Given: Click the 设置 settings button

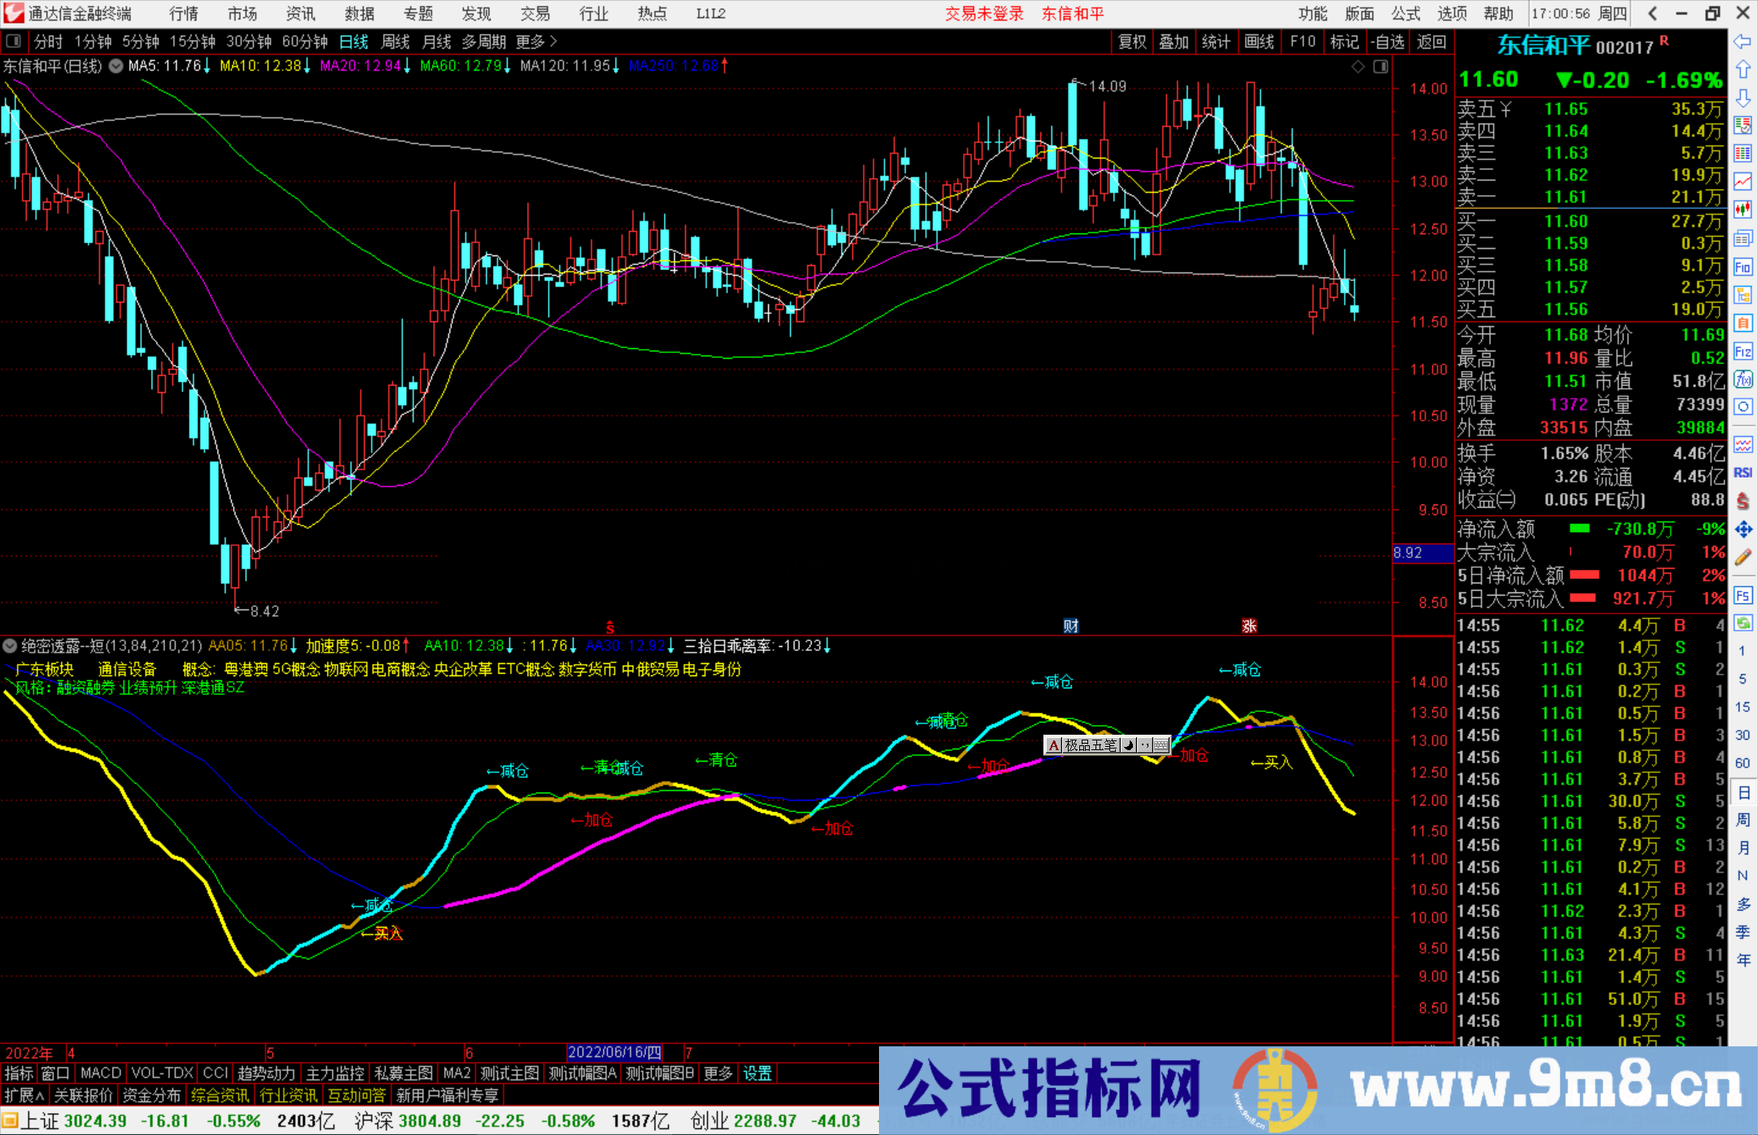Looking at the screenshot, I should point(757,1073).
